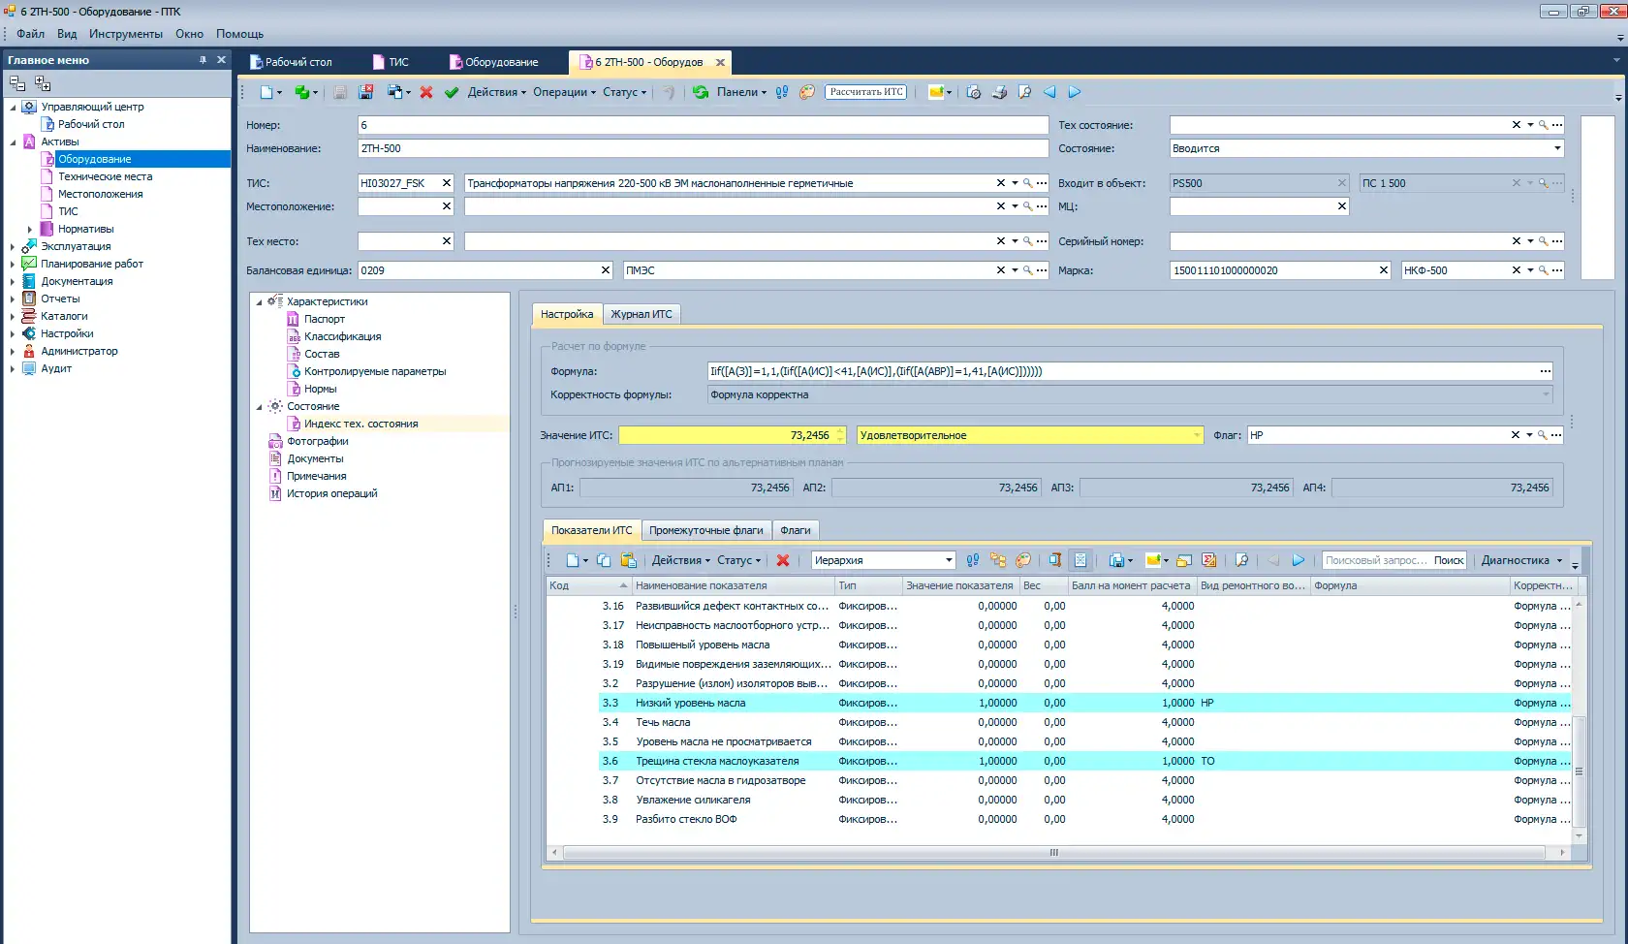Click the green checkmark icon in main toolbar
This screenshot has height=944, width=1628.
click(452, 93)
